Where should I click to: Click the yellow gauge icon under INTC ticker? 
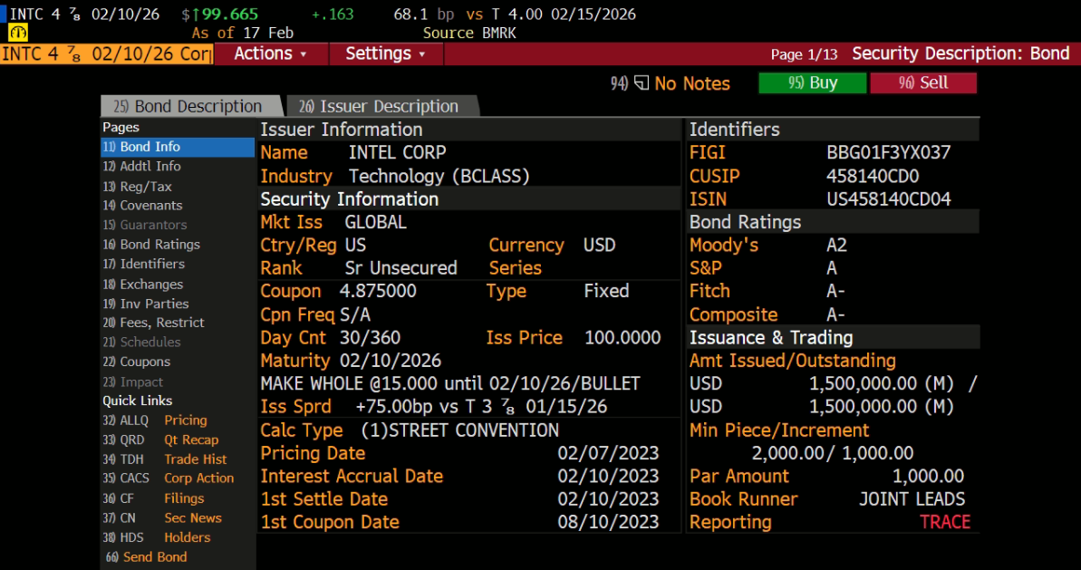pos(18,33)
